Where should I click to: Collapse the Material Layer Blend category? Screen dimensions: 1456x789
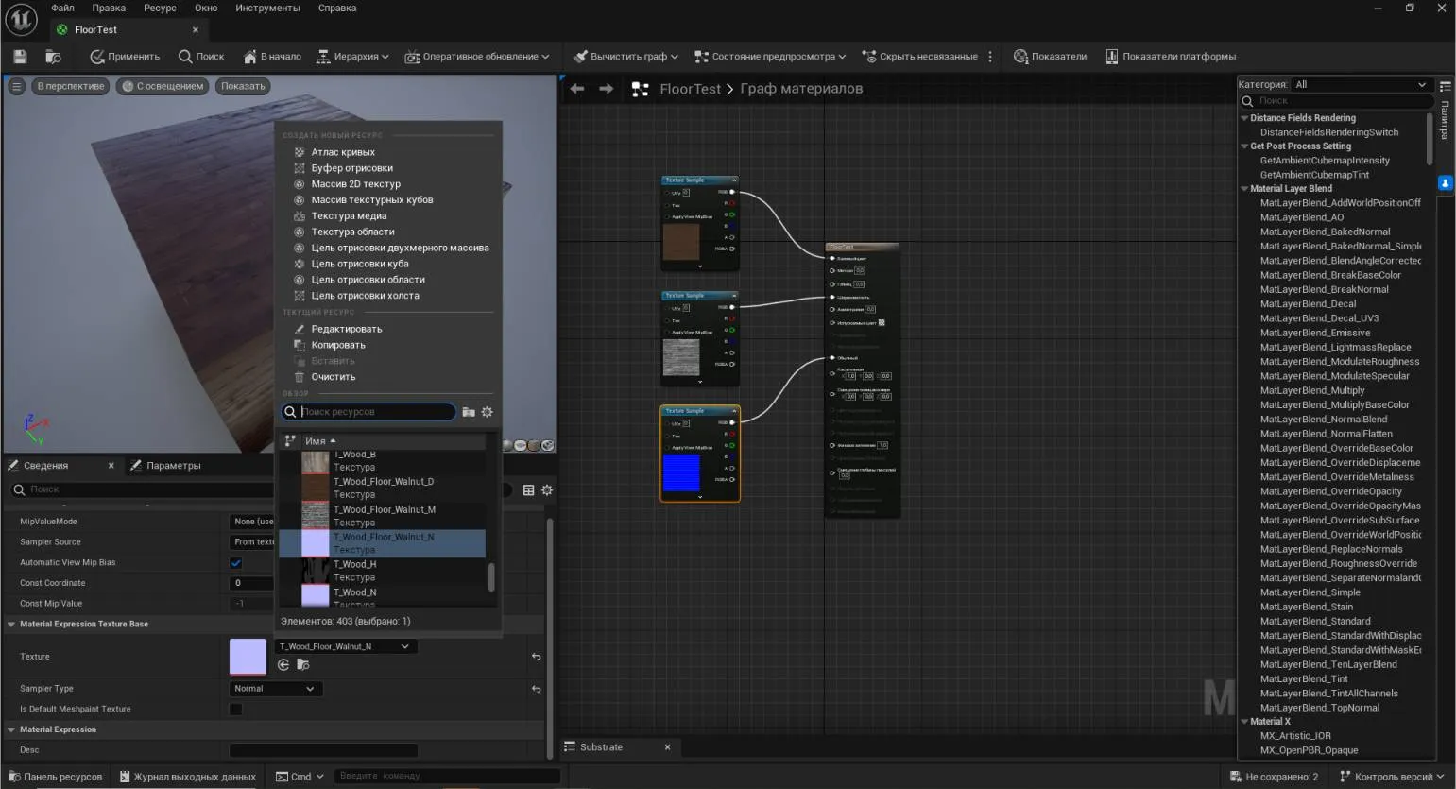click(x=1244, y=189)
